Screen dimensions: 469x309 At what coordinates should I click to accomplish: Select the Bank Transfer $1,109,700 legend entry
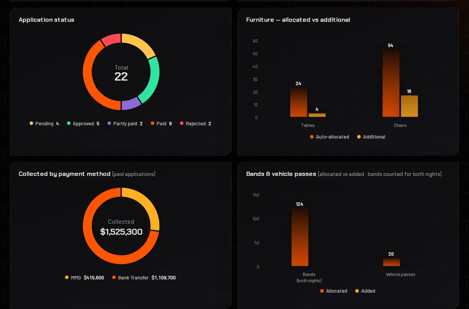tap(144, 277)
